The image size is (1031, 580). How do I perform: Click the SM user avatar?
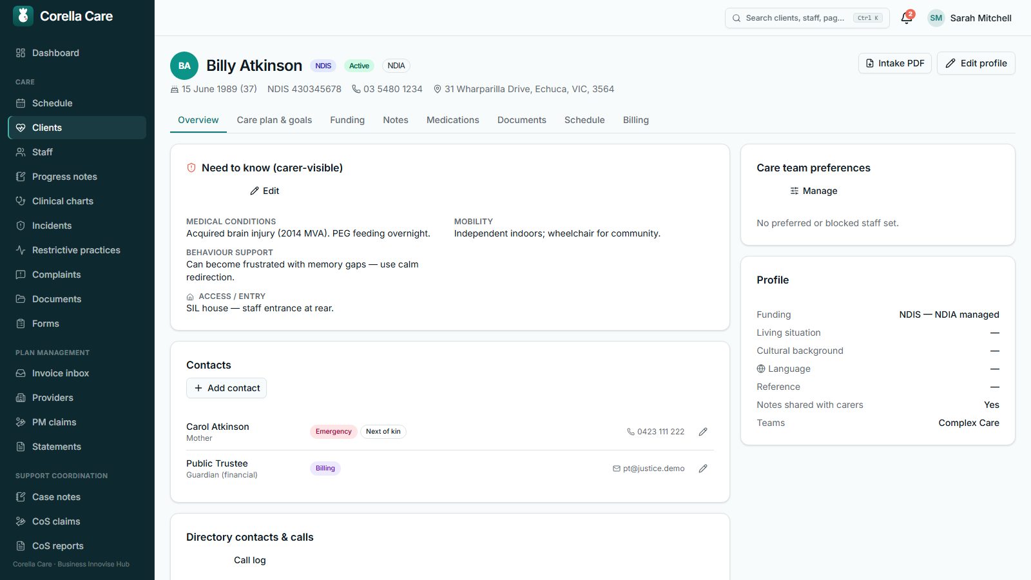coord(936,18)
